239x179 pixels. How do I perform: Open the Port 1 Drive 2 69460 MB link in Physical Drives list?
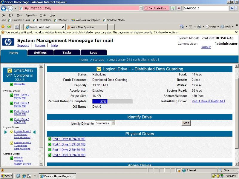(69, 150)
